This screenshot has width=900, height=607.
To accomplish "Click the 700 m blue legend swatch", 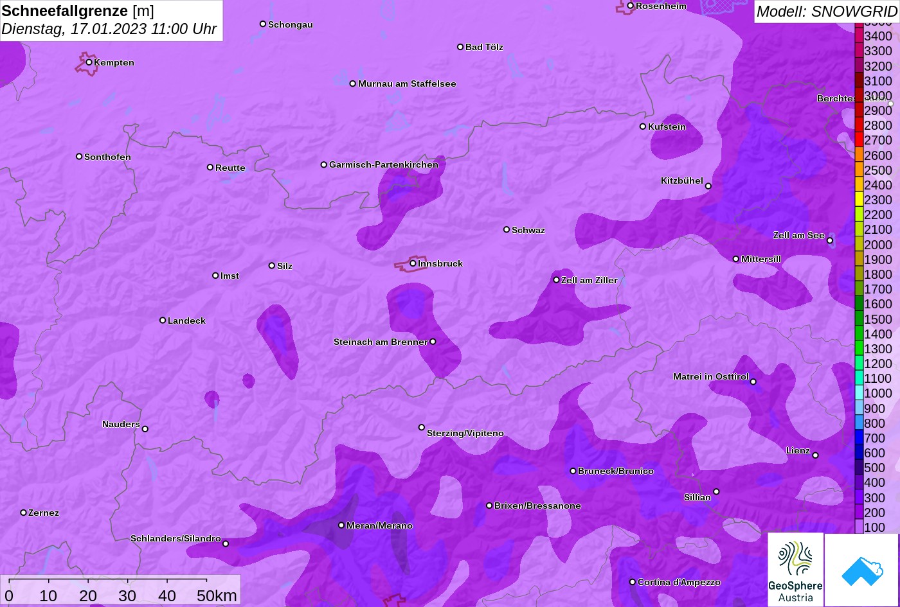I will pyautogui.click(x=859, y=438).
